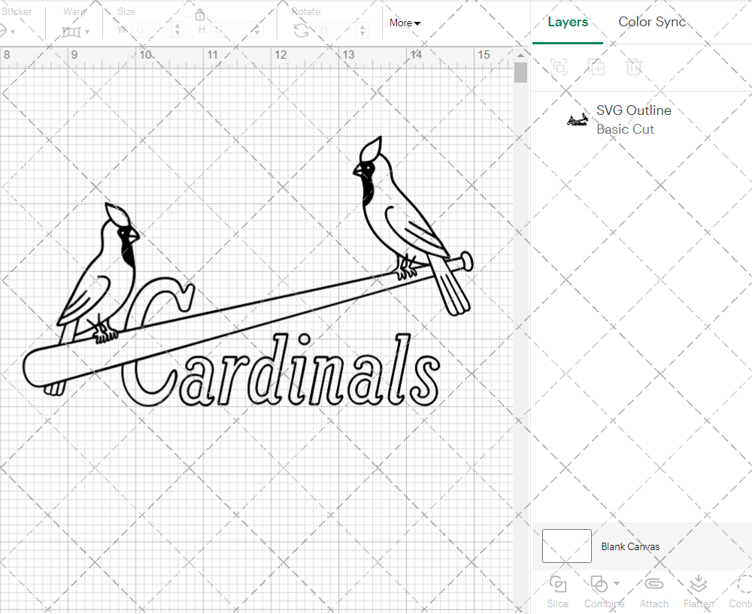Toggle the size aspect ratio lock
This screenshot has width=752, height=614.
click(200, 15)
